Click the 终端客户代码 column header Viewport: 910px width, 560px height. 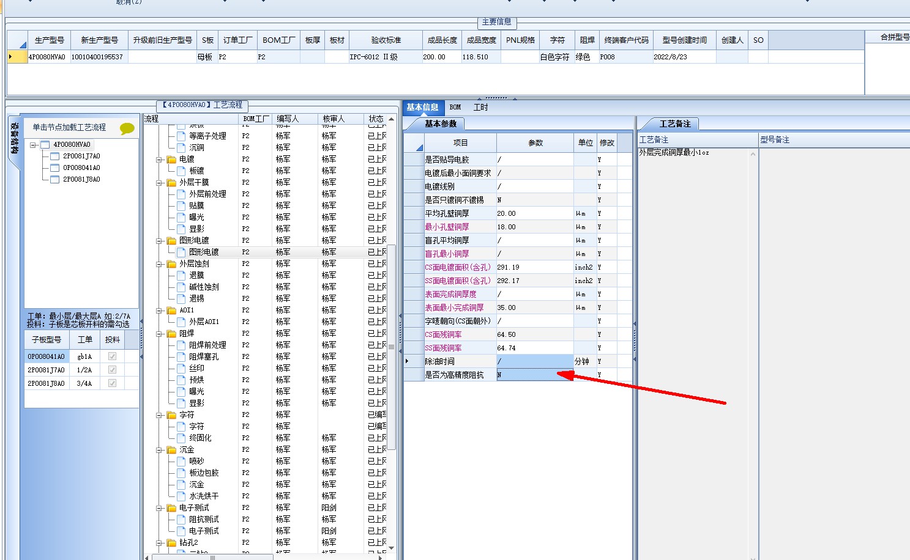[626, 40]
